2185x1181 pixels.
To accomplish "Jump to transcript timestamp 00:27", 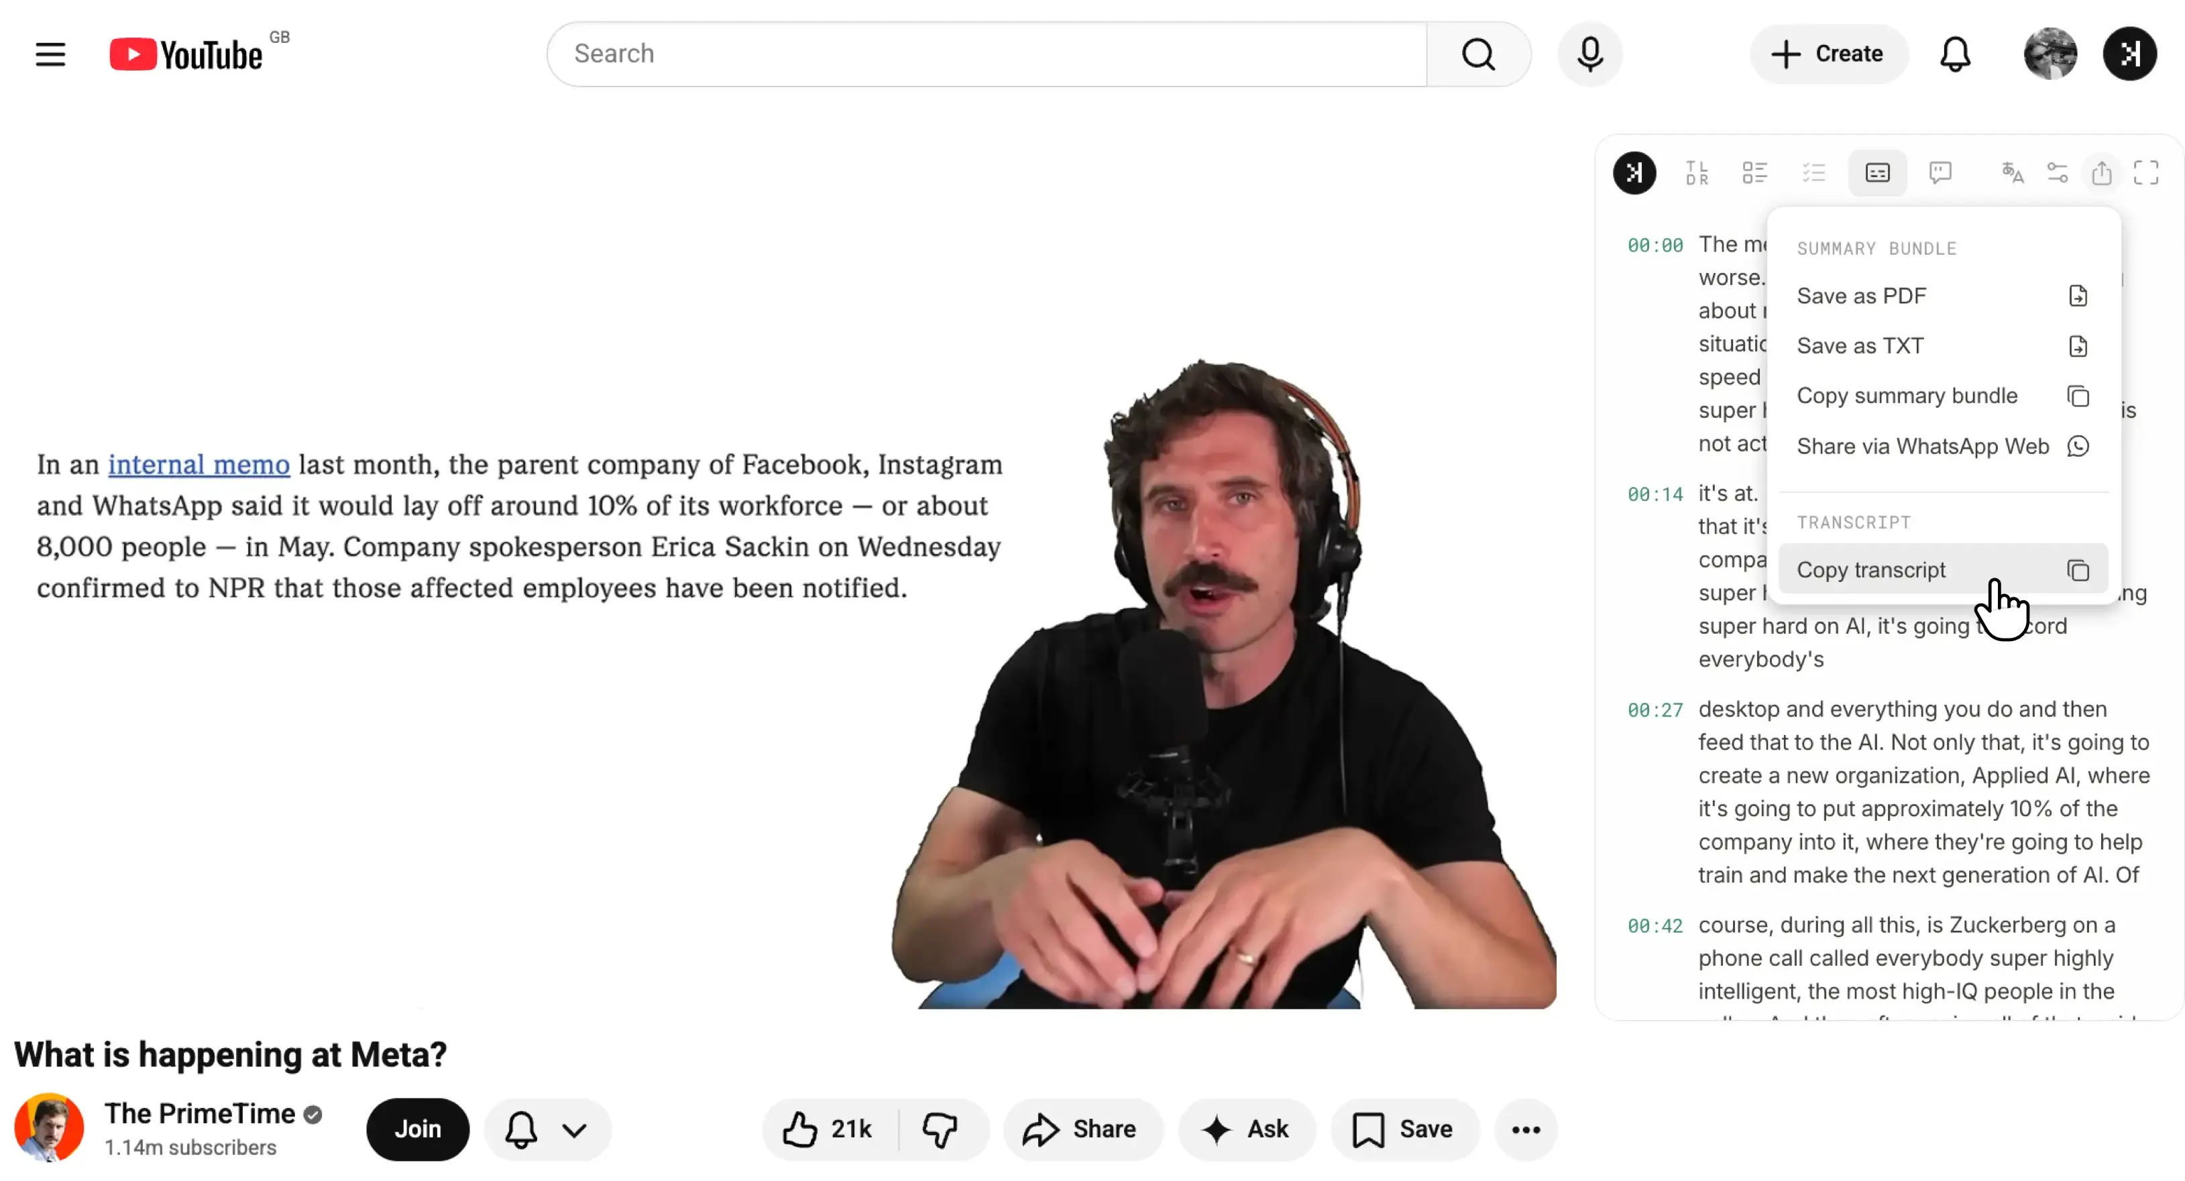I will coord(1655,710).
